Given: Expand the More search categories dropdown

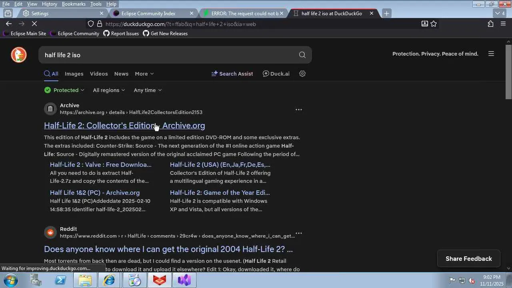Looking at the screenshot, I should tap(144, 74).
